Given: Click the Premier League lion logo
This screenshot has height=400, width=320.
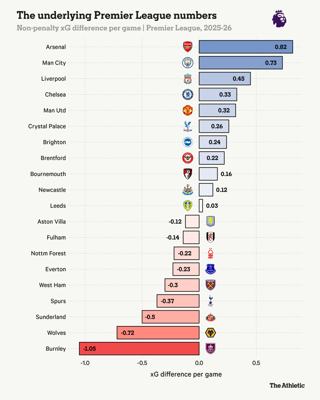Looking at the screenshot, I should [279, 18].
